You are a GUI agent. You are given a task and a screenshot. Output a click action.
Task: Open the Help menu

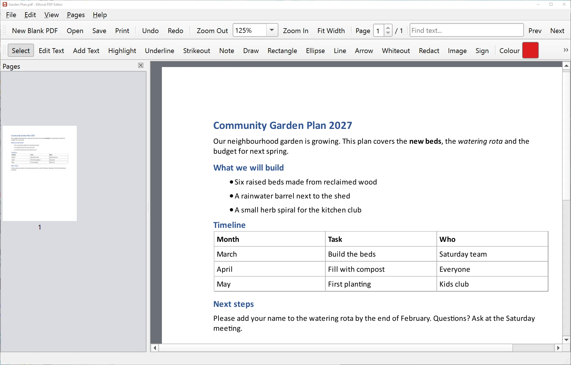pos(100,15)
